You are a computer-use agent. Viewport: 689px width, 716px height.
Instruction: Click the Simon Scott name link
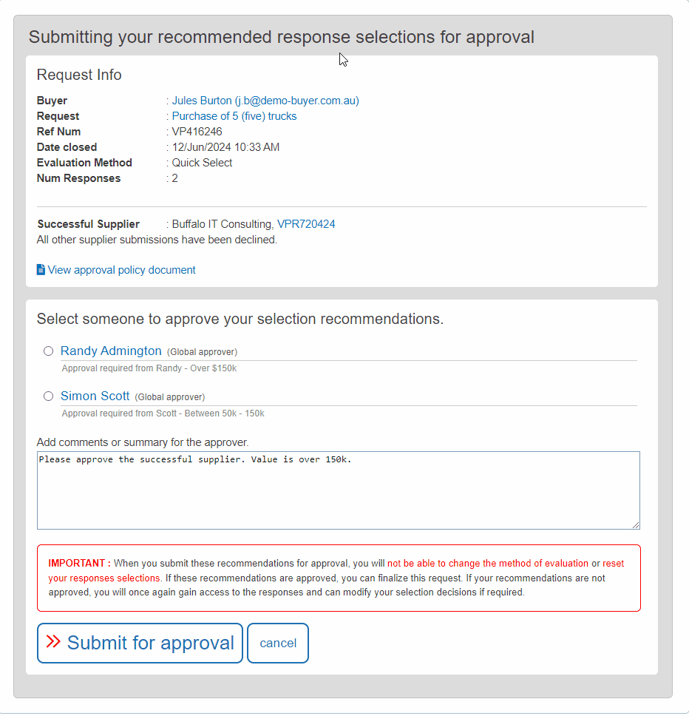tap(95, 396)
